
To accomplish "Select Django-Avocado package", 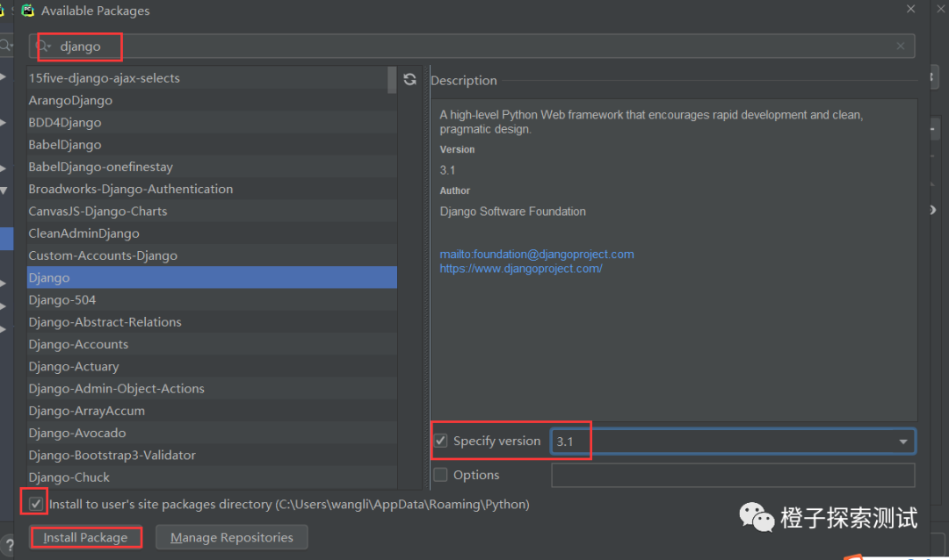I will (x=212, y=433).
